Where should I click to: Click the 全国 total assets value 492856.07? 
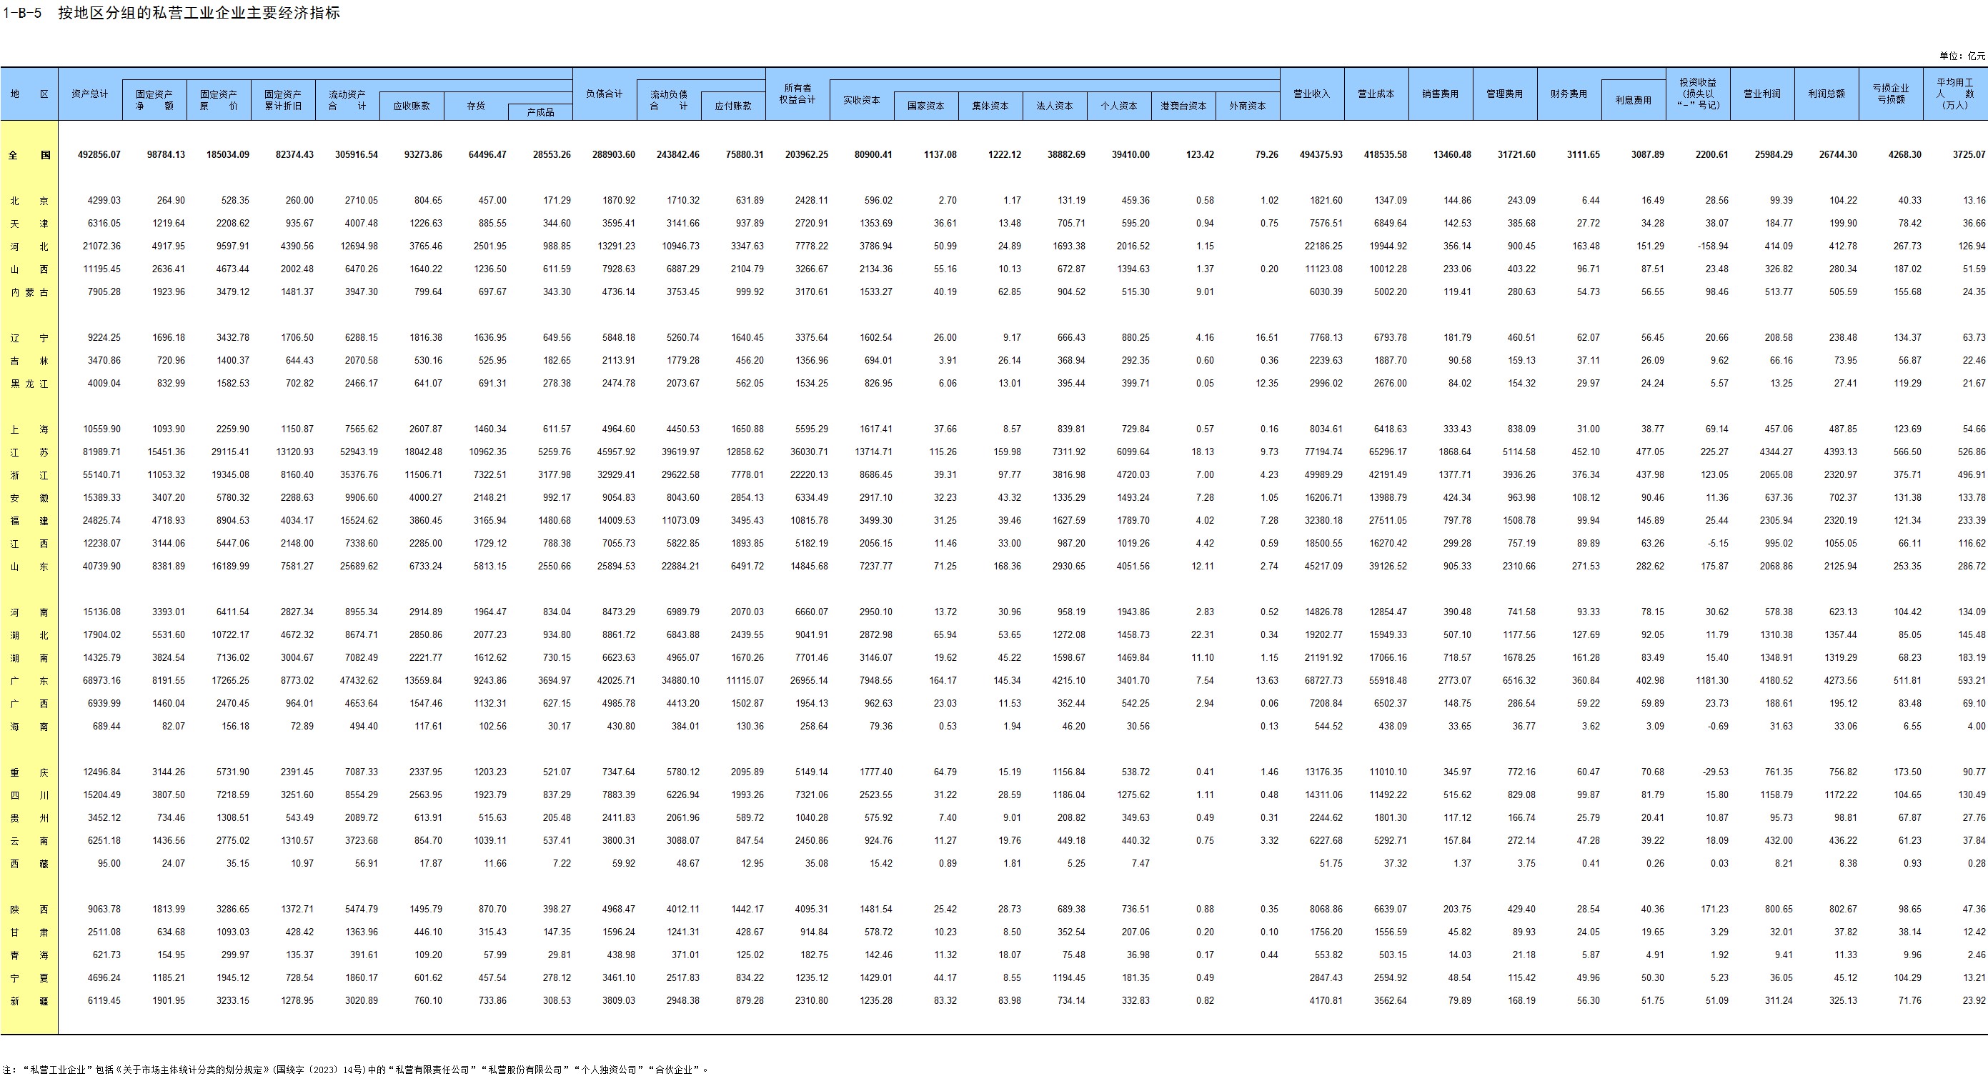tap(99, 154)
